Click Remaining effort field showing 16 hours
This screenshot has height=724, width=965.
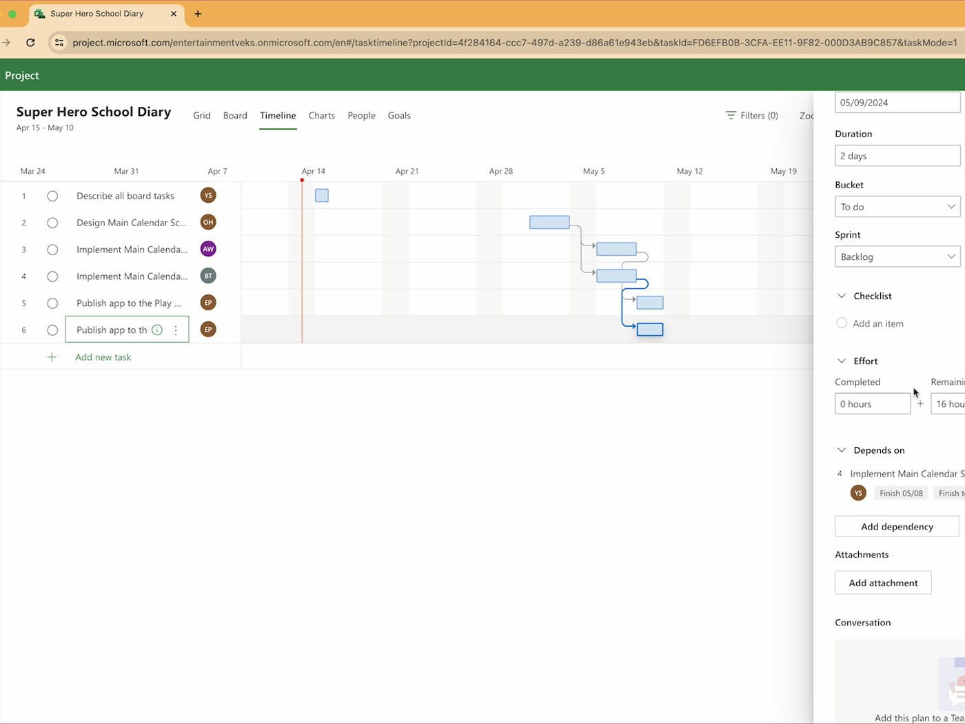tap(948, 403)
